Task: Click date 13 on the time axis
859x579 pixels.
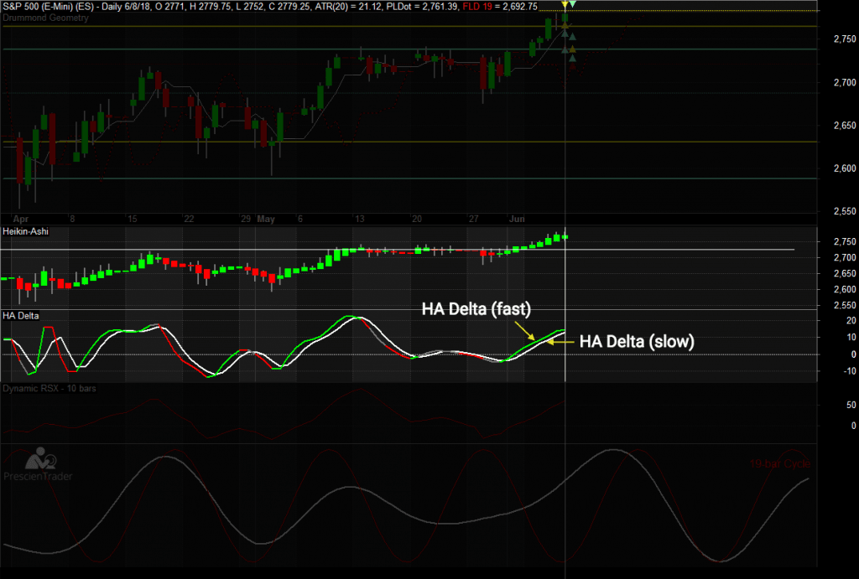Action: coord(359,219)
